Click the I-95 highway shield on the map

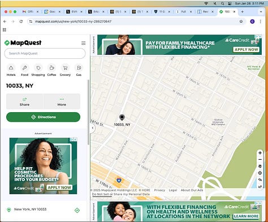click(119, 180)
